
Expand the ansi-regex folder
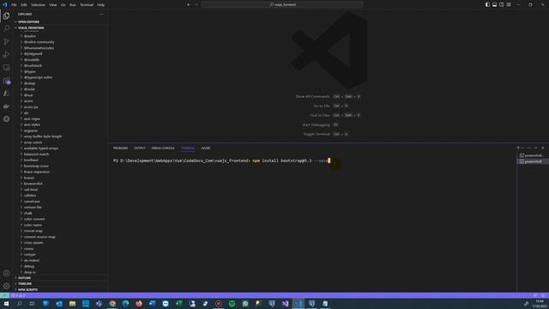click(x=33, y=118)
